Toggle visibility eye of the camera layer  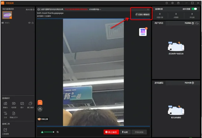[x=30, y=23]
